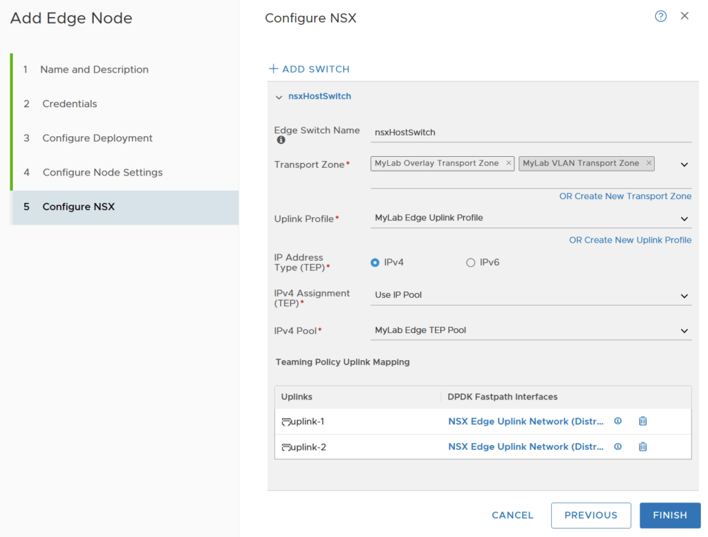The height and width of the screenshot is (537, 708).
Task: Remove MyLab Overlay Transport Zone tag
Action: pos(509,164)
